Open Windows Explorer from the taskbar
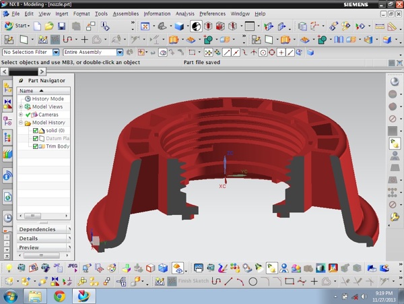The height and width of the screenshot is (304, 404). coord(35,297)
